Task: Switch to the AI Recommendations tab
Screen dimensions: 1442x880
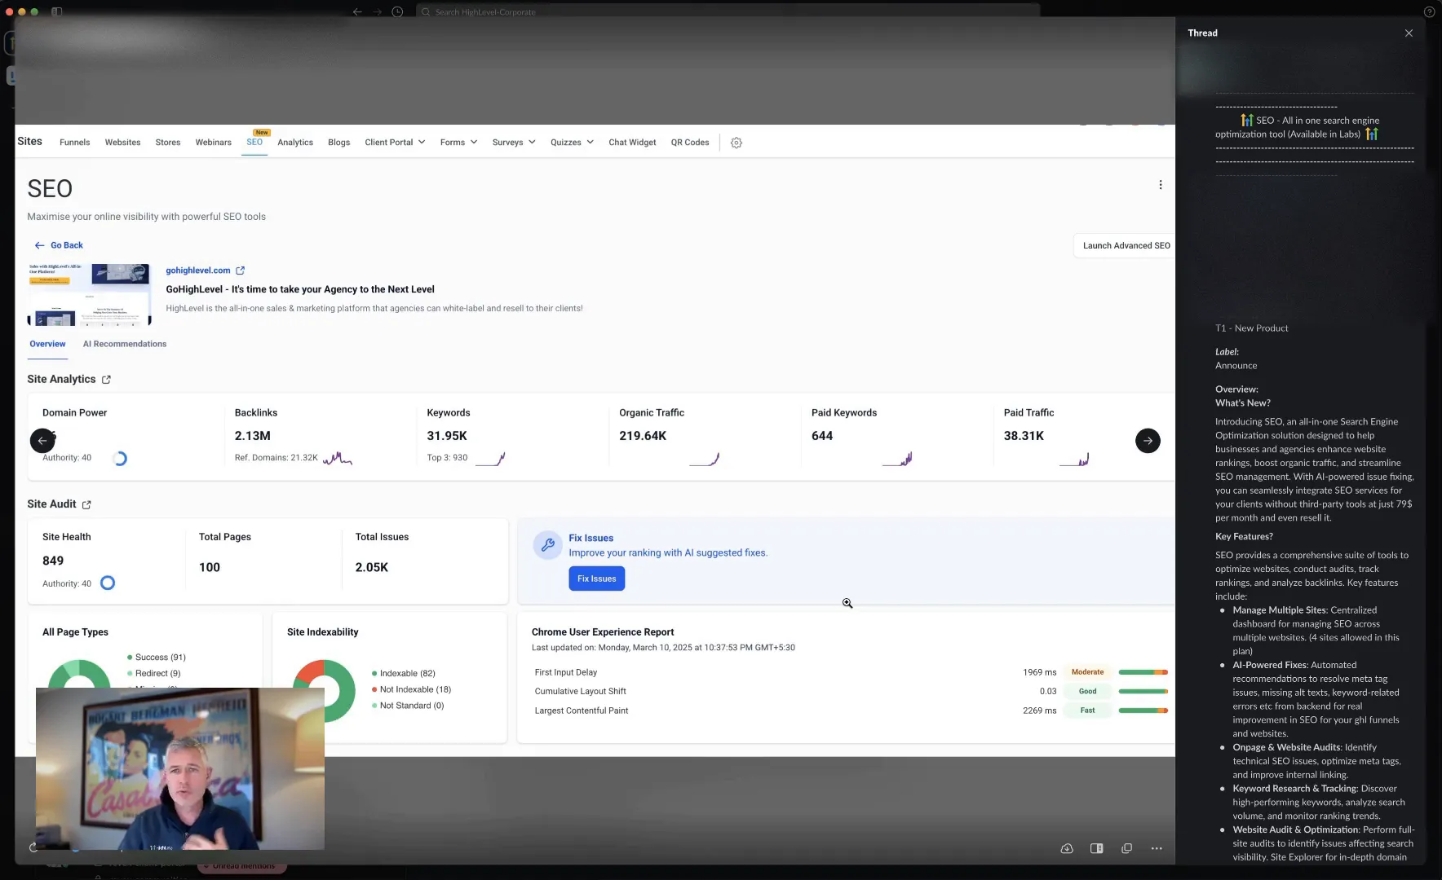Action: 124,343
